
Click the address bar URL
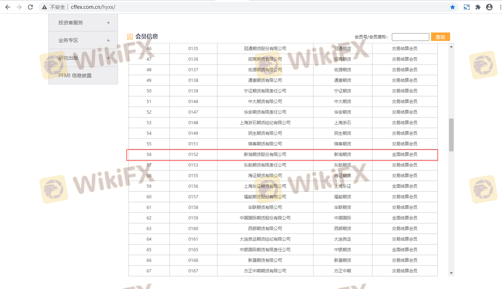pos(93,7)
